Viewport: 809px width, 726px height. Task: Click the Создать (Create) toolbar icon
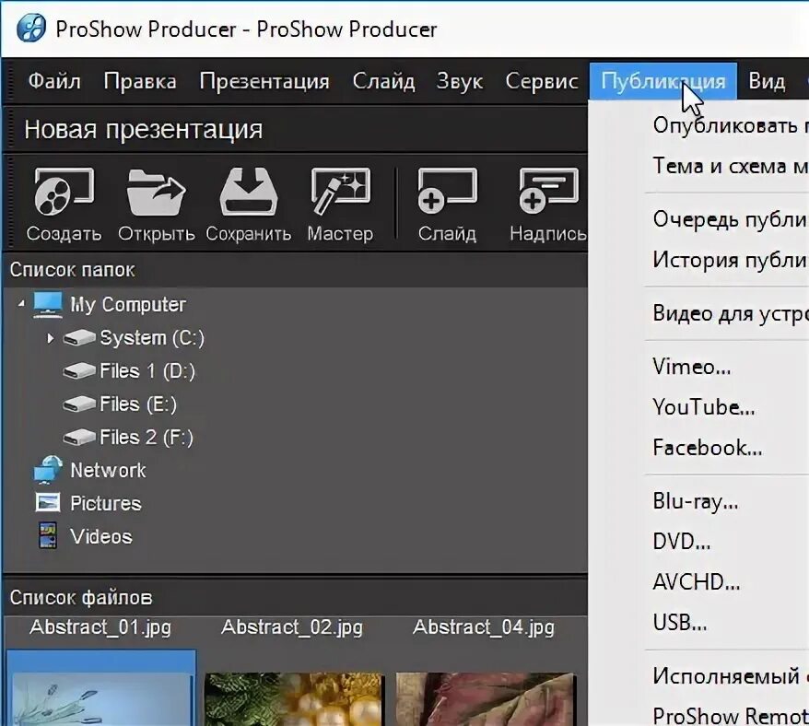[x=64, y=193]
